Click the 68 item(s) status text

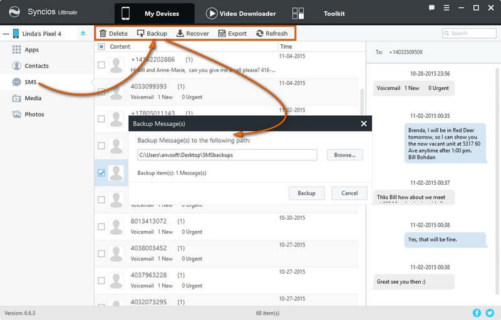pos(267,313)
